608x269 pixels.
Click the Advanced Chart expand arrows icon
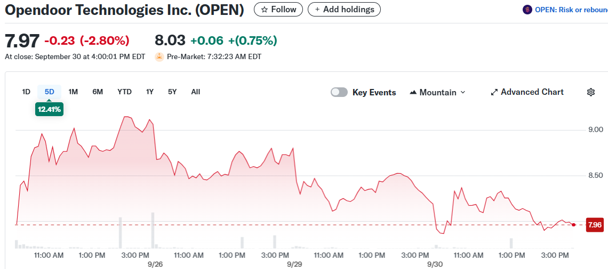494,92
